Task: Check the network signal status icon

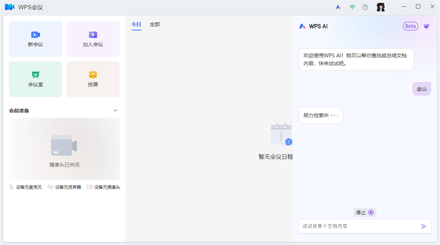Action: click(352, 7)
